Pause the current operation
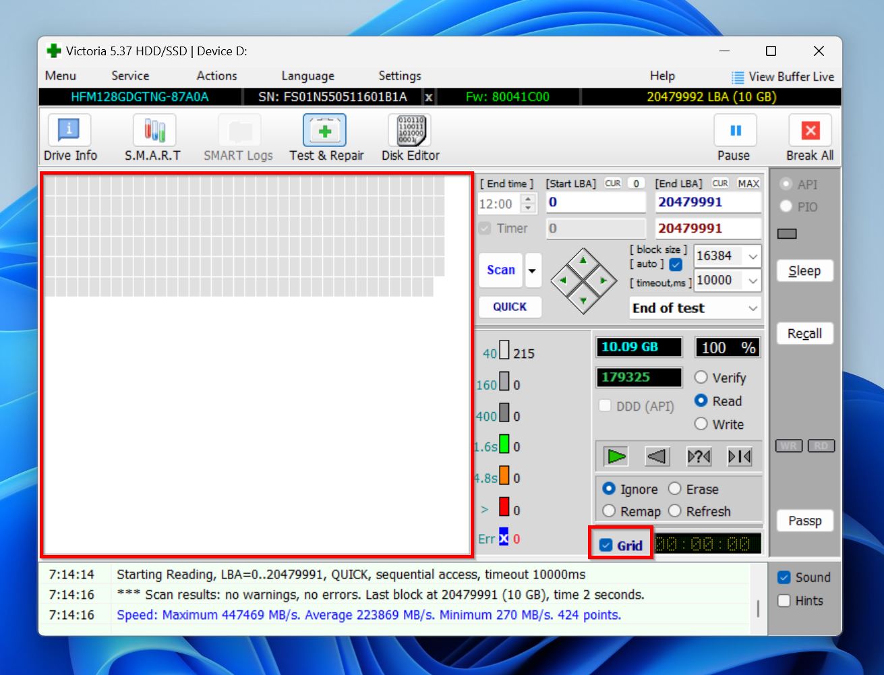Image resolution: width=884 pixels, height=675 pixels. [734, 136]
